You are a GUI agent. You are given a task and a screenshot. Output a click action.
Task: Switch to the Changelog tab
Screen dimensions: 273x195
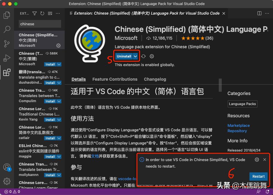[155, 79]
